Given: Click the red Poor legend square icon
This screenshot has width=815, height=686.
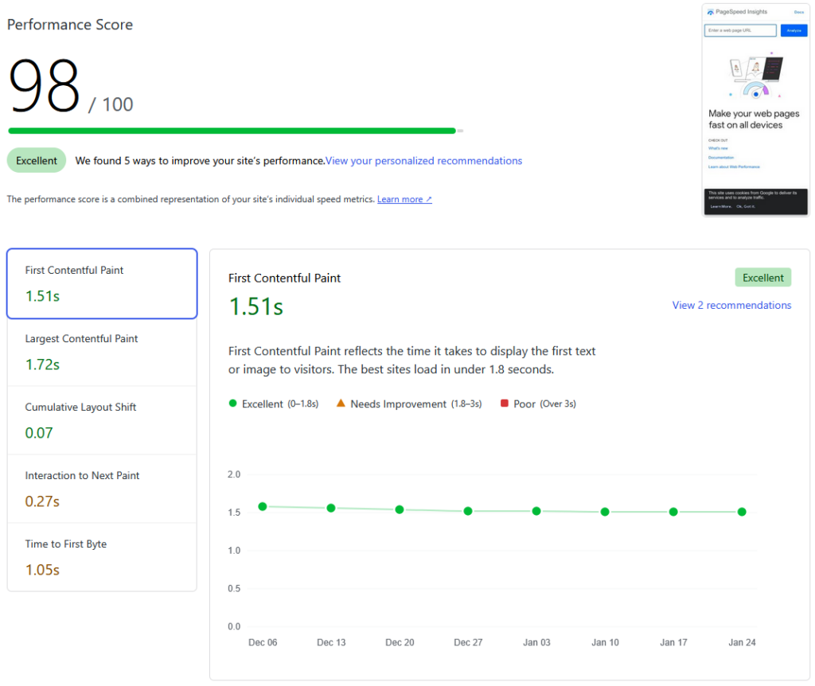Looking at the screenshot, I should pos(504,404).
